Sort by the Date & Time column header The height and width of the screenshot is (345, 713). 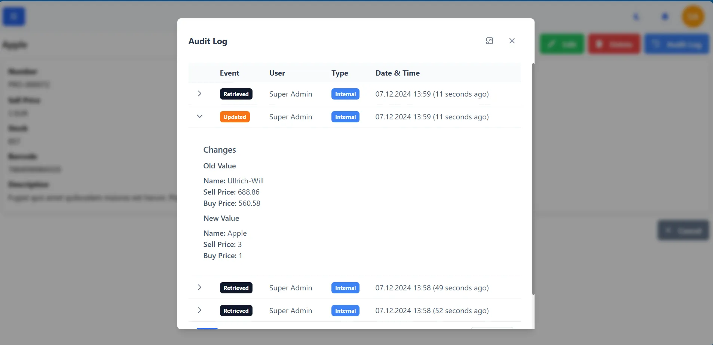[397, 73]
